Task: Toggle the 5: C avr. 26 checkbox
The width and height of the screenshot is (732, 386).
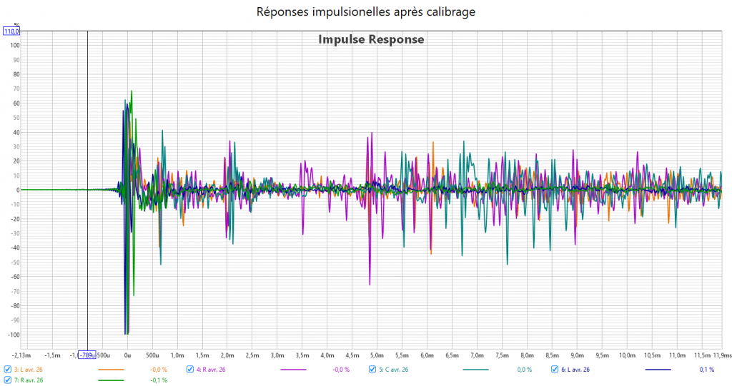Action: [372, 370]
